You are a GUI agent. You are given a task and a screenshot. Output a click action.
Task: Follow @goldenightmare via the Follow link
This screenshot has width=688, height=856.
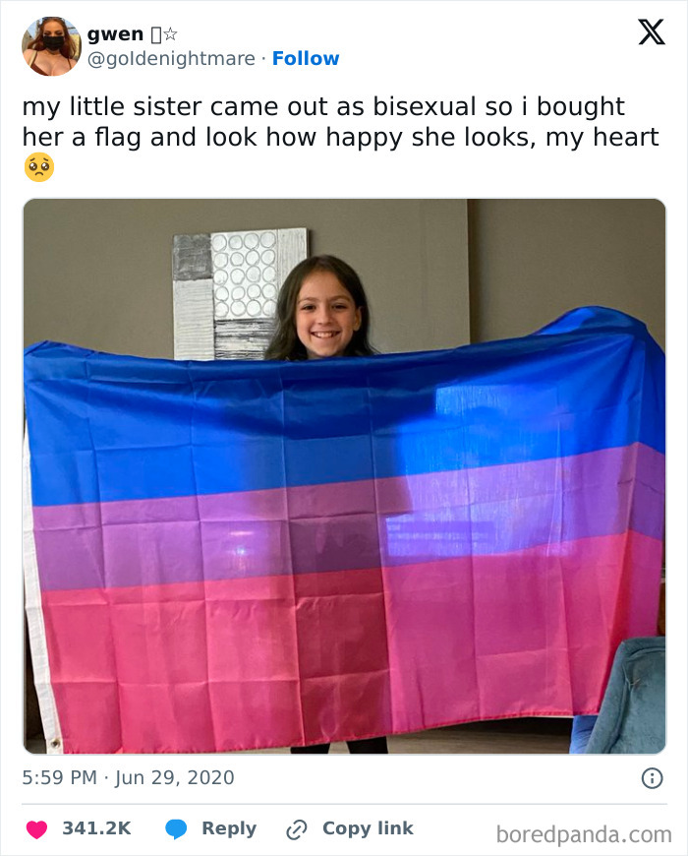click(306, 58)
